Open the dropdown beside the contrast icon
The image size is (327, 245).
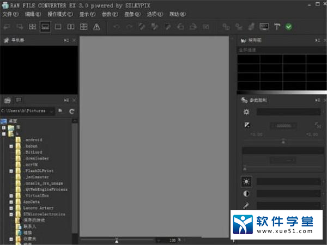click(x=289, y=194)
